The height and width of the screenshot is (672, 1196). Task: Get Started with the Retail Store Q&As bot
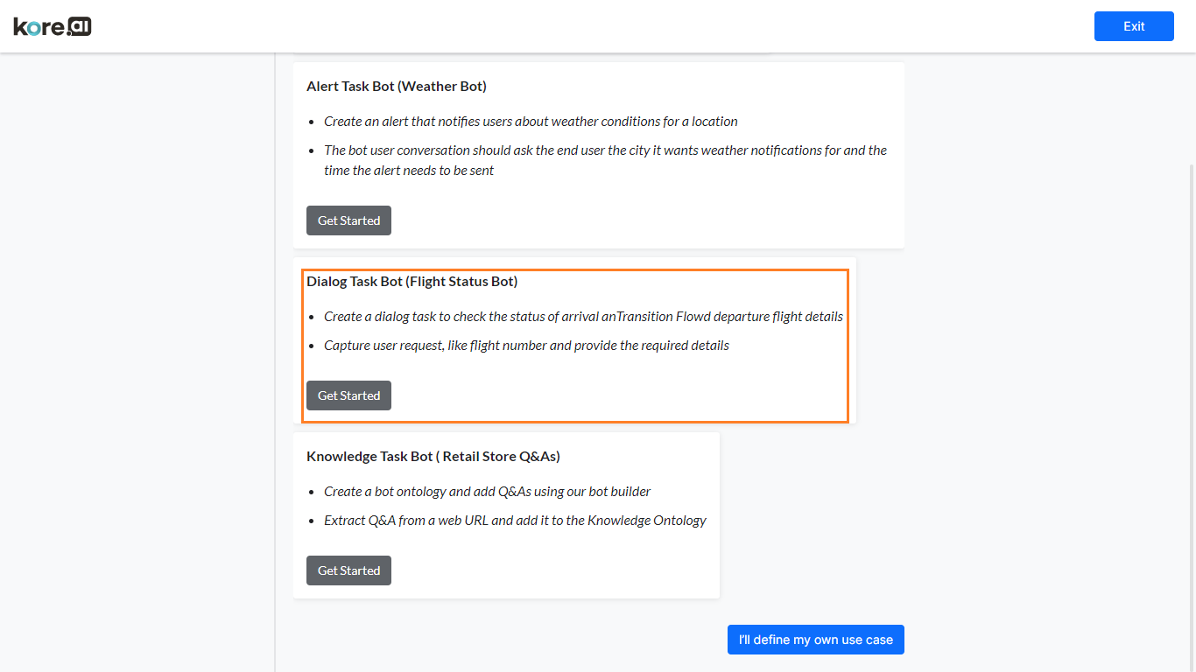[x=348, y=570]
